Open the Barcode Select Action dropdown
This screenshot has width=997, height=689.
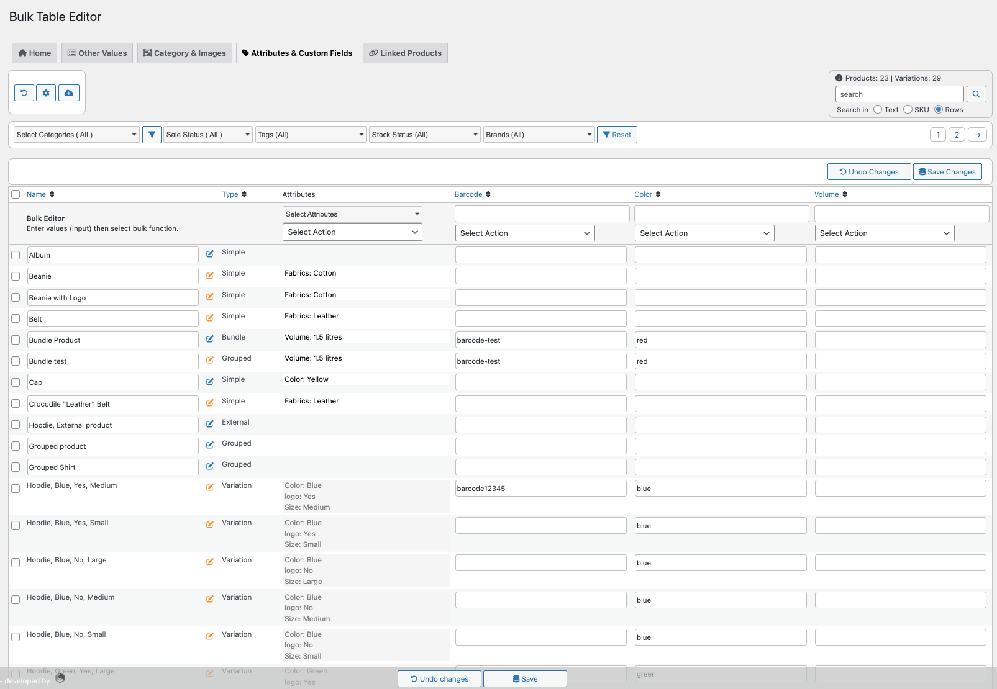pos(524,233)
